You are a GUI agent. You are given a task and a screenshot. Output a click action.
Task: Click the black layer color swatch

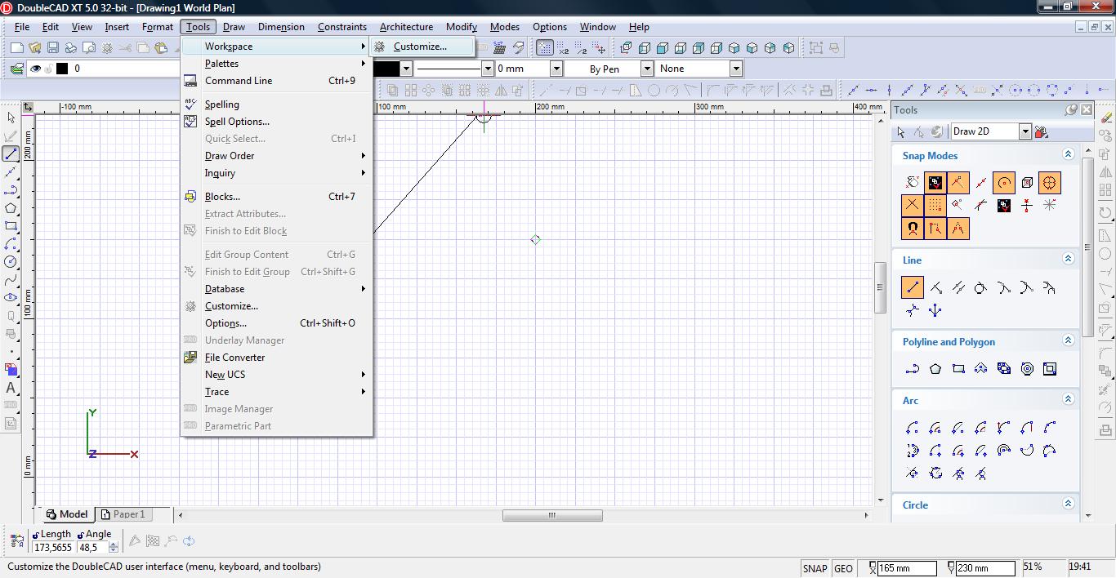pos(62,69)
